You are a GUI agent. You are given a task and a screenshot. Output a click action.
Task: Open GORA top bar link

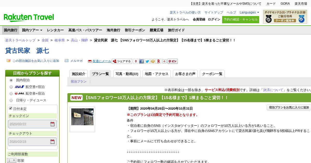tap(285, 4)
